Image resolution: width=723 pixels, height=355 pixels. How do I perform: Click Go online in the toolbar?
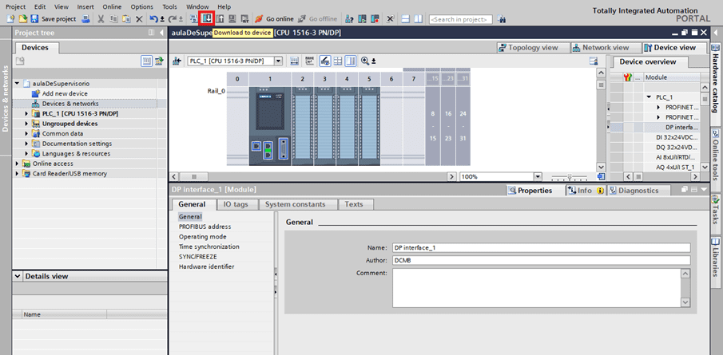point(274,19)
